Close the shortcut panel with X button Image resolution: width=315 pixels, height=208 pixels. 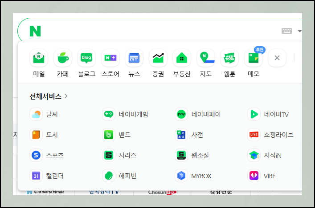(277, 58)
